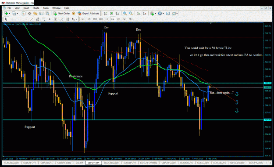Switch to the EURUSD,Daily chart tab
The height and width of the screenshot is (167, 274).
click(x=11, y=163)
